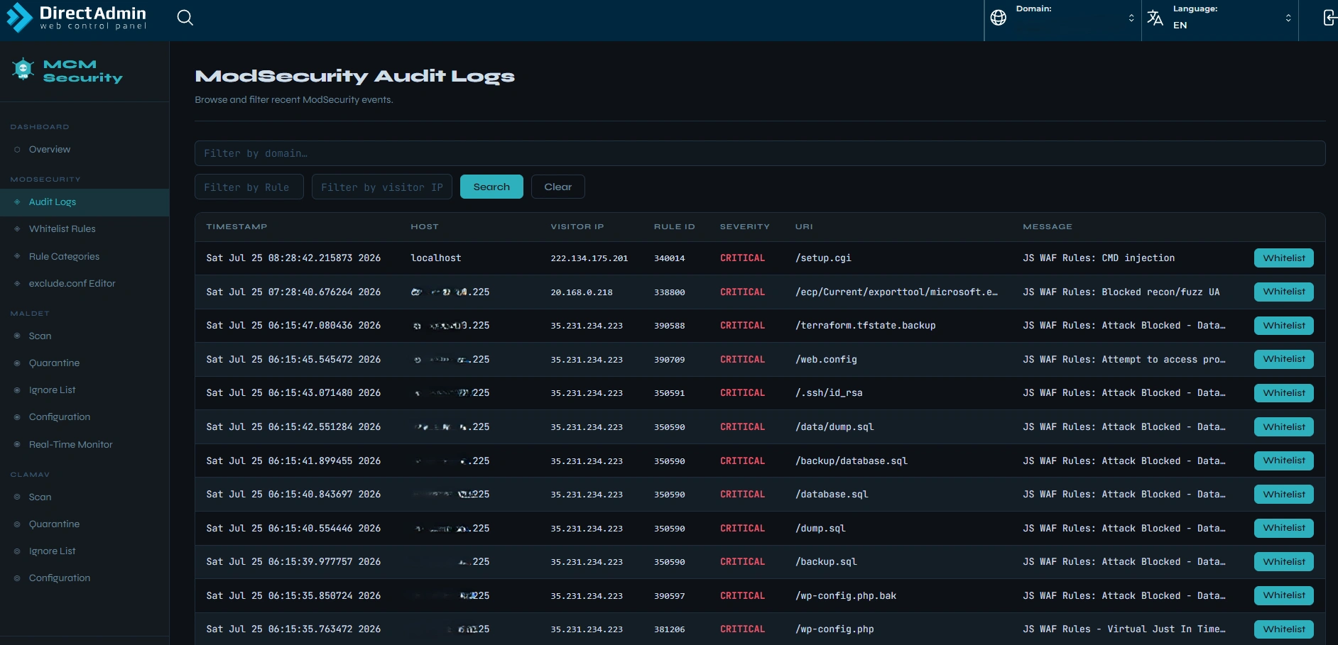Screen dimensions: 1338x645
Task: Whitelist the exporttool/microsoft entry
Action: click(x=1284, y=292)
